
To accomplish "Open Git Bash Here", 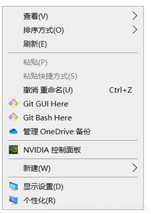I will tap(73, 118).
